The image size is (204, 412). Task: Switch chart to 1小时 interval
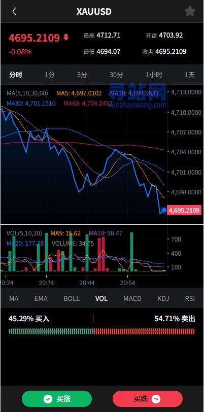(x=154, y=75)
